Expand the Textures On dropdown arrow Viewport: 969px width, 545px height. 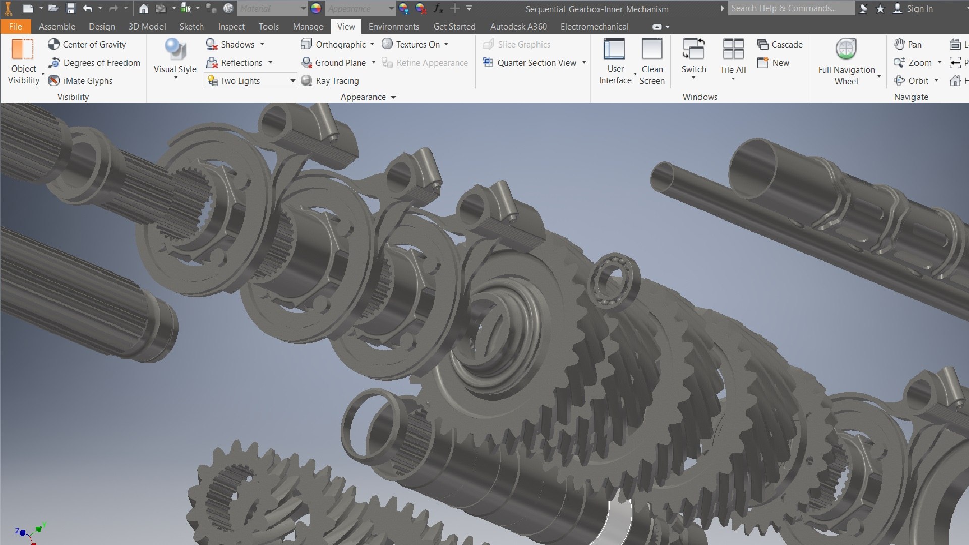coord(446,44)
